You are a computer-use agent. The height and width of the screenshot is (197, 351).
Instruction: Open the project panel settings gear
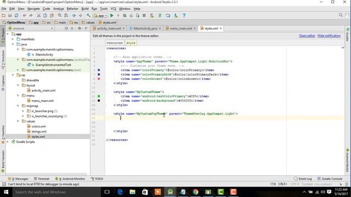click(x=80, y=28)
